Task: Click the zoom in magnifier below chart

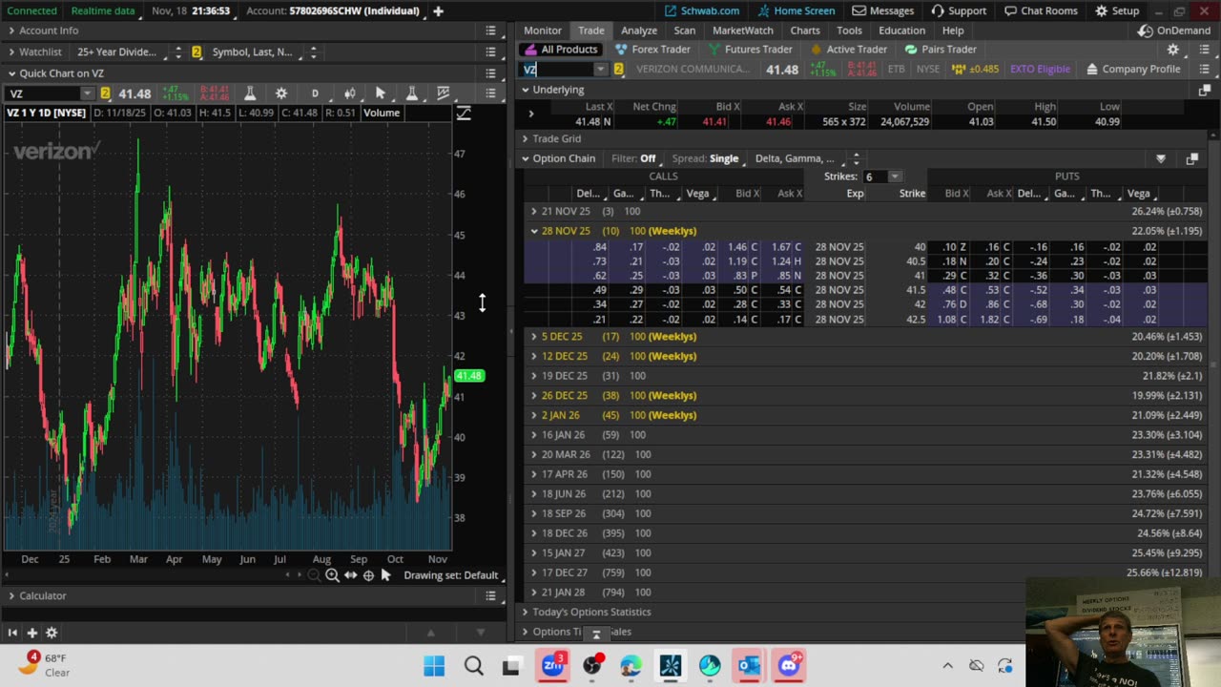Action: coord(332,575)
